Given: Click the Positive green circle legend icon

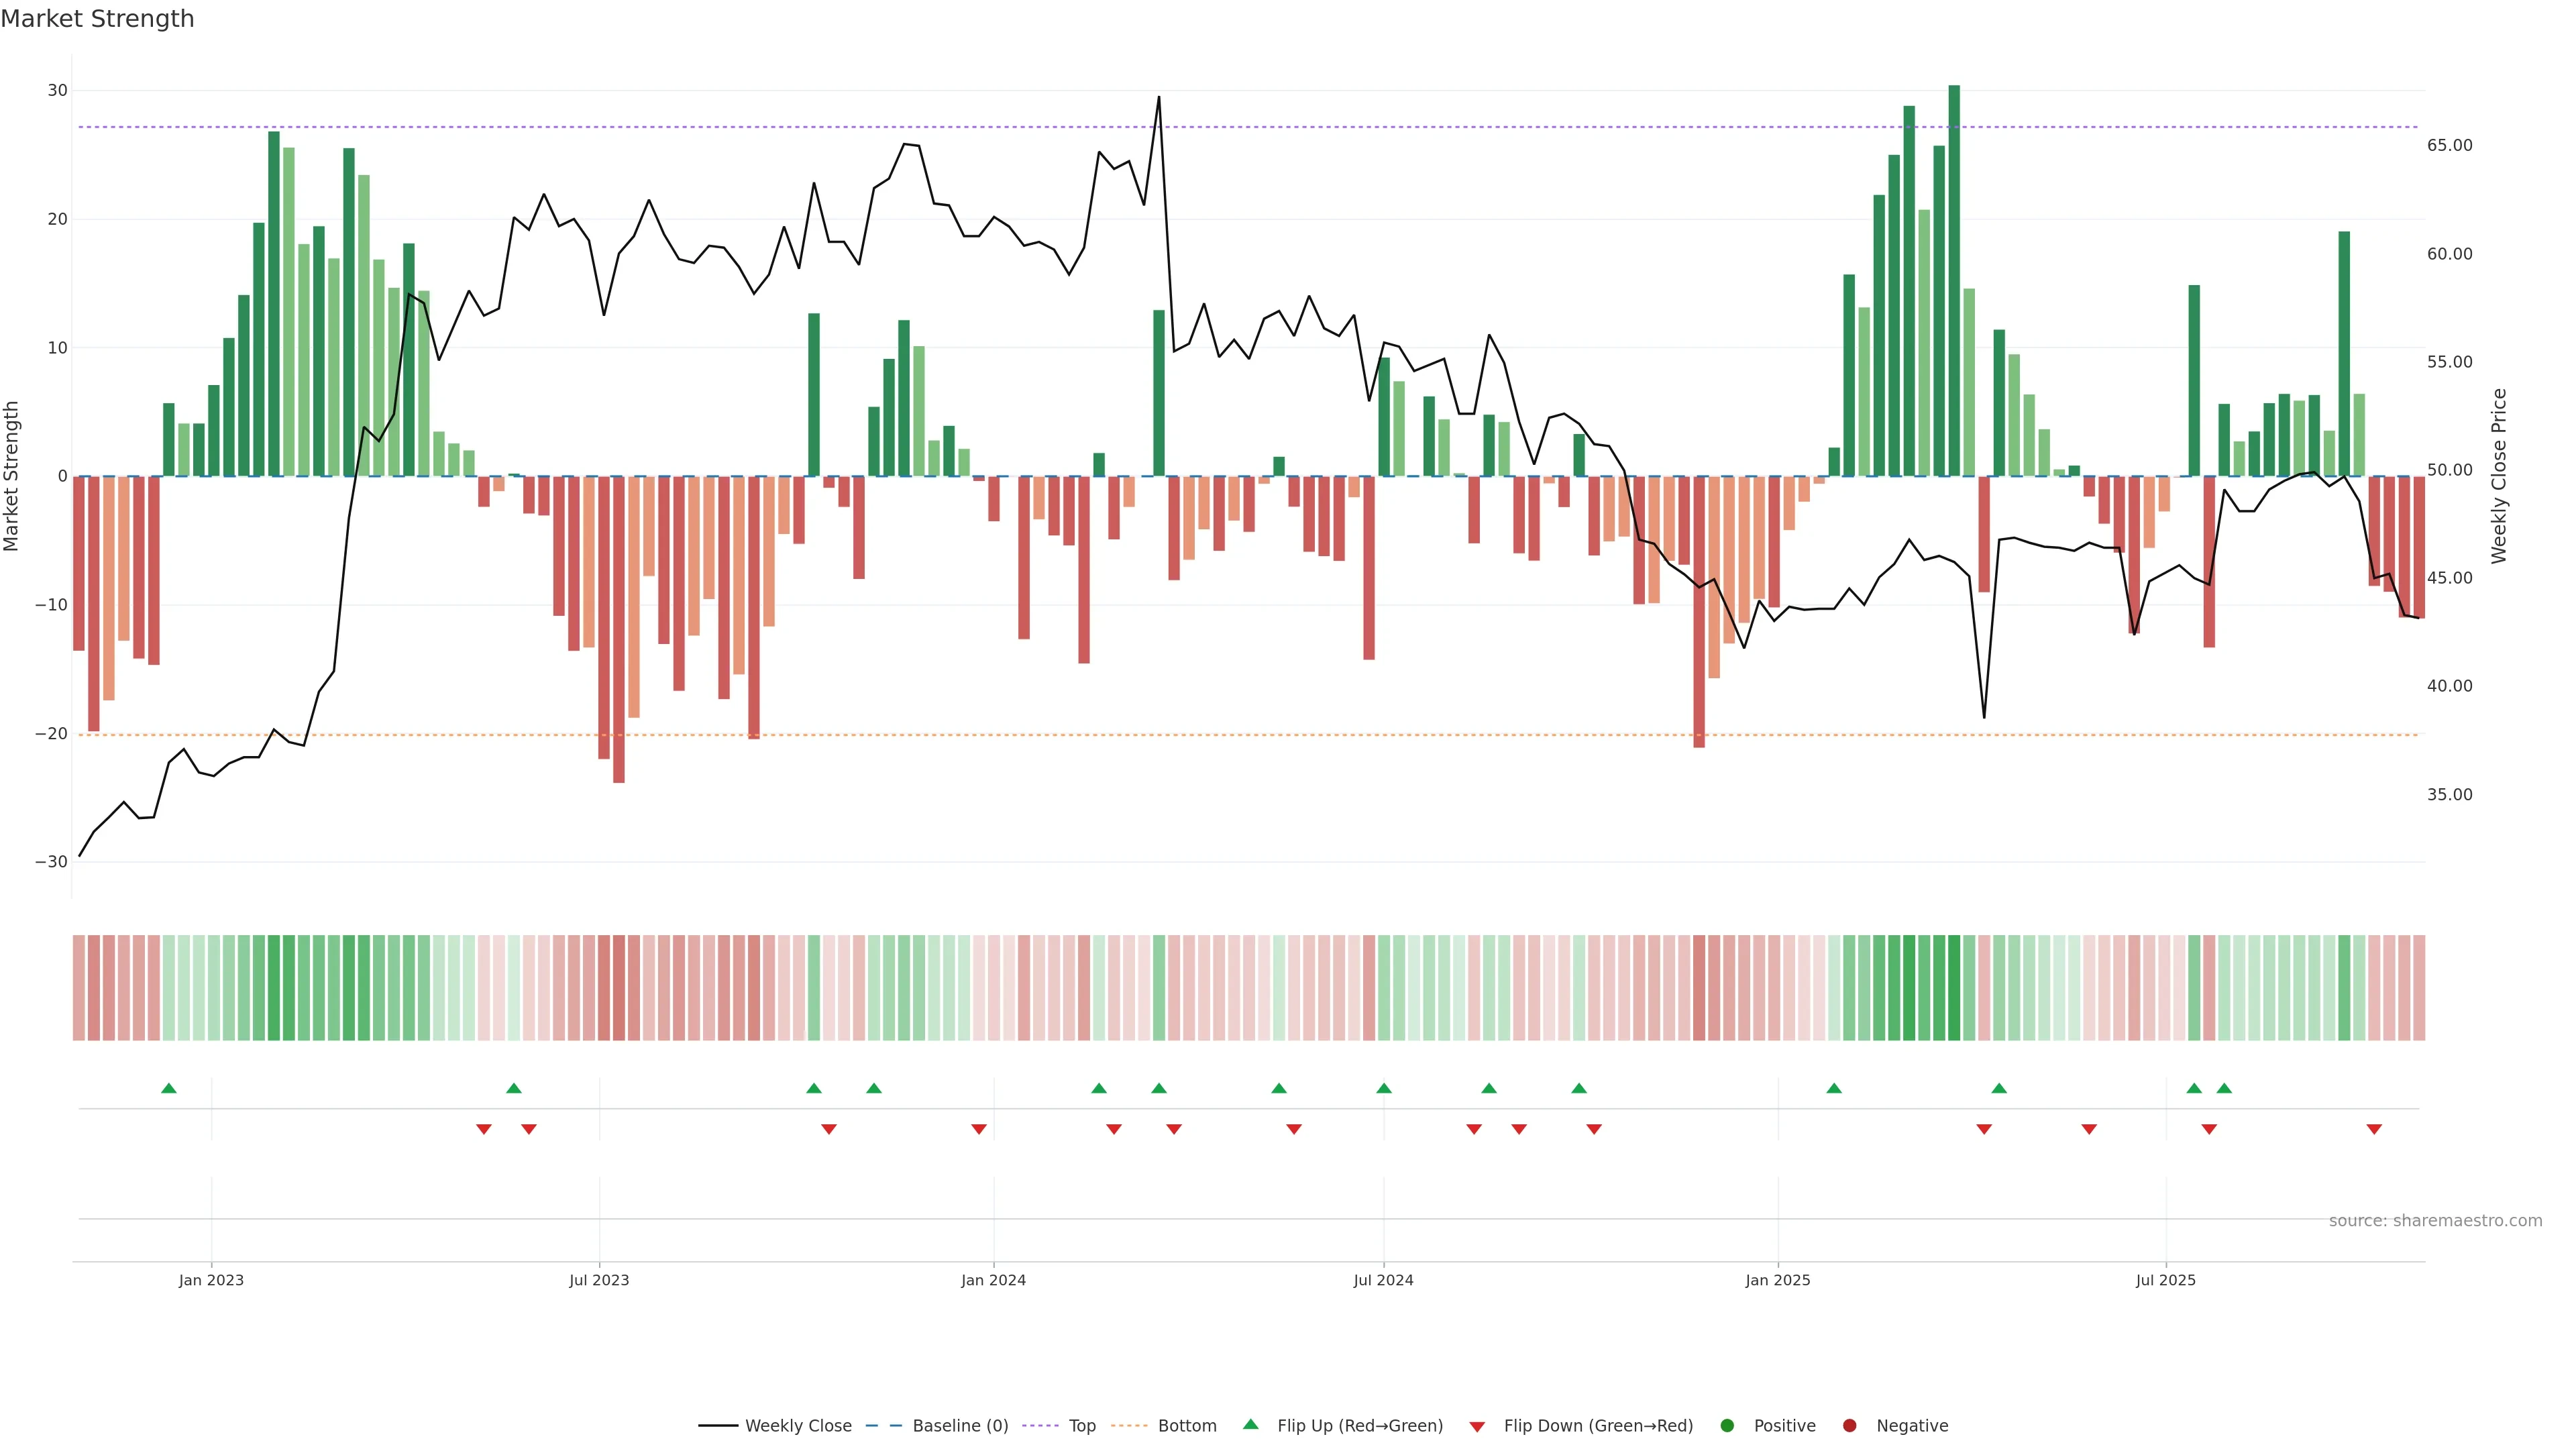Looking at the screenshot, I should click(x=1727, y=1426).
